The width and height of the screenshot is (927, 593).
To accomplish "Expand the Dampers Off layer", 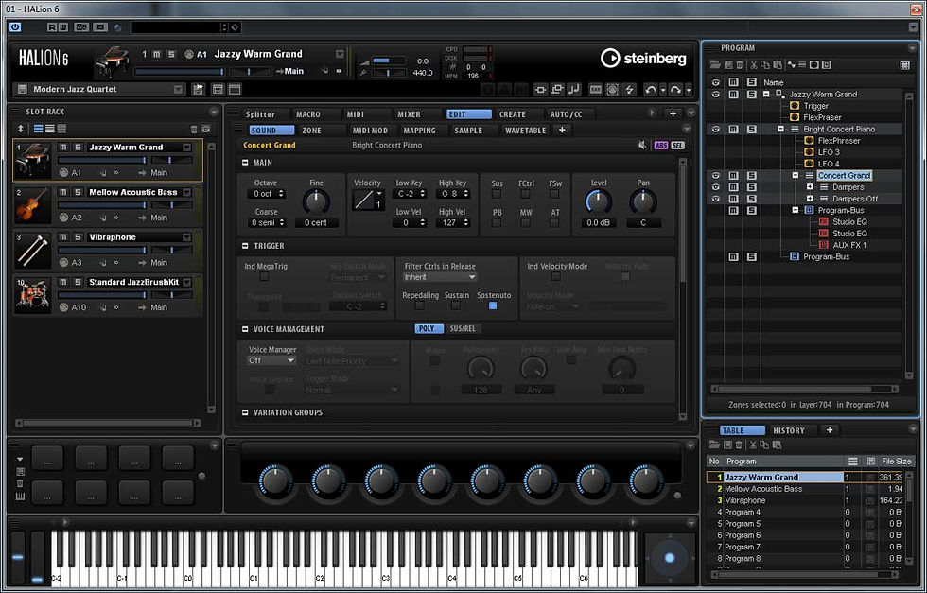I will tap(810, 199).
